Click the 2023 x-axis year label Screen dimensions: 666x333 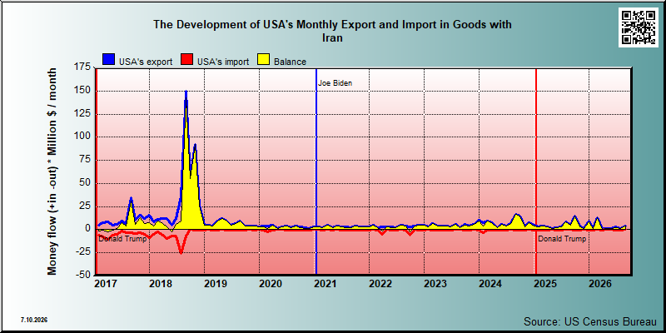click(x=435, y=283)
